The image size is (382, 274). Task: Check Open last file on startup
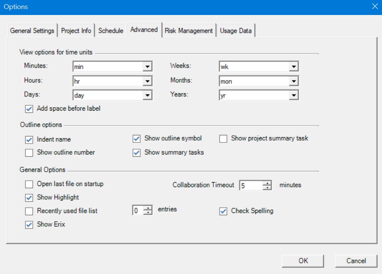(x=29, y=184)
